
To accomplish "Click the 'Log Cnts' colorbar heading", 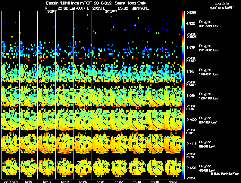I will coord(222,3).
